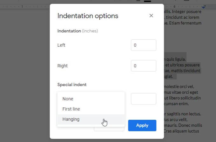Click the highlighted paragraph ending 'quis ligula.'
This screenshot has width=216, height=142.
175,59
